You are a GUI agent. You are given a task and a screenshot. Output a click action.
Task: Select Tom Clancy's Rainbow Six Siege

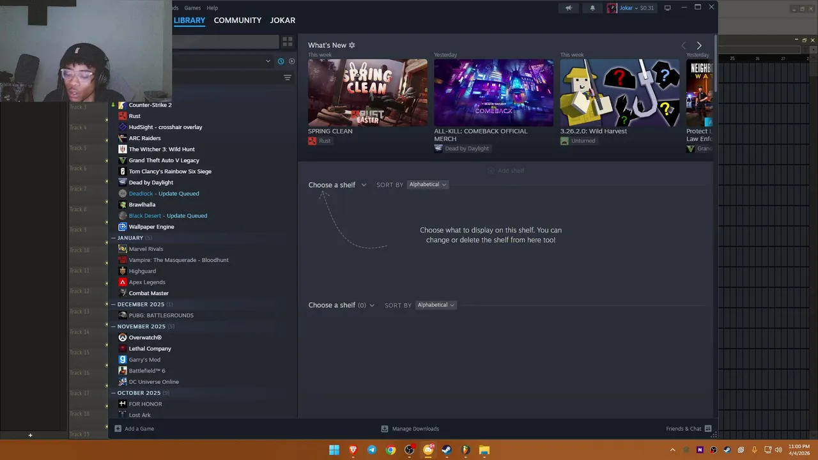coord(170,171)
